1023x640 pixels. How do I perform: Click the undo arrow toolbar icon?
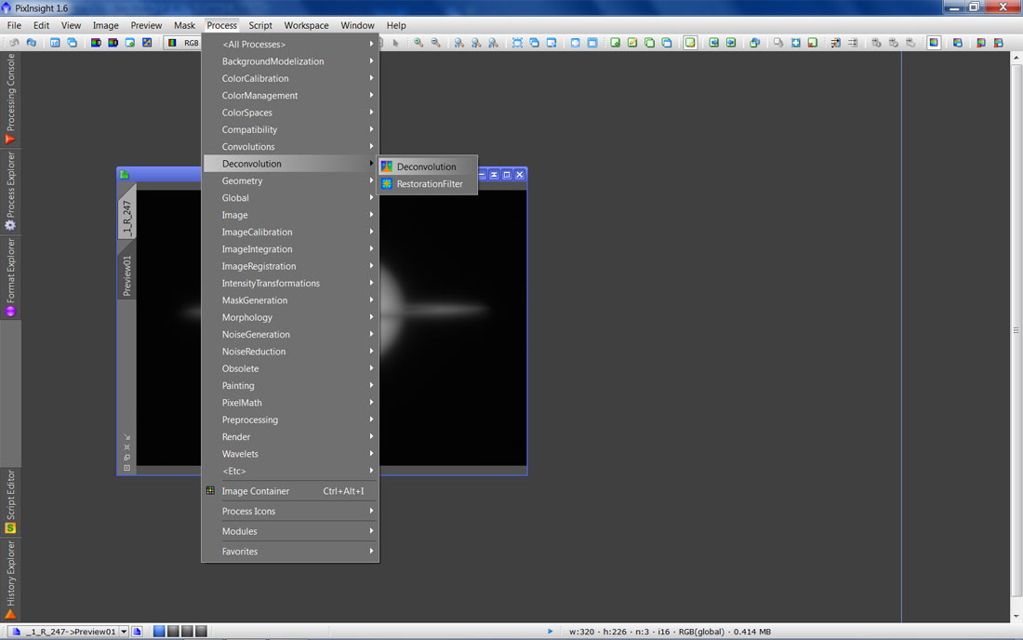pos(14,43)
